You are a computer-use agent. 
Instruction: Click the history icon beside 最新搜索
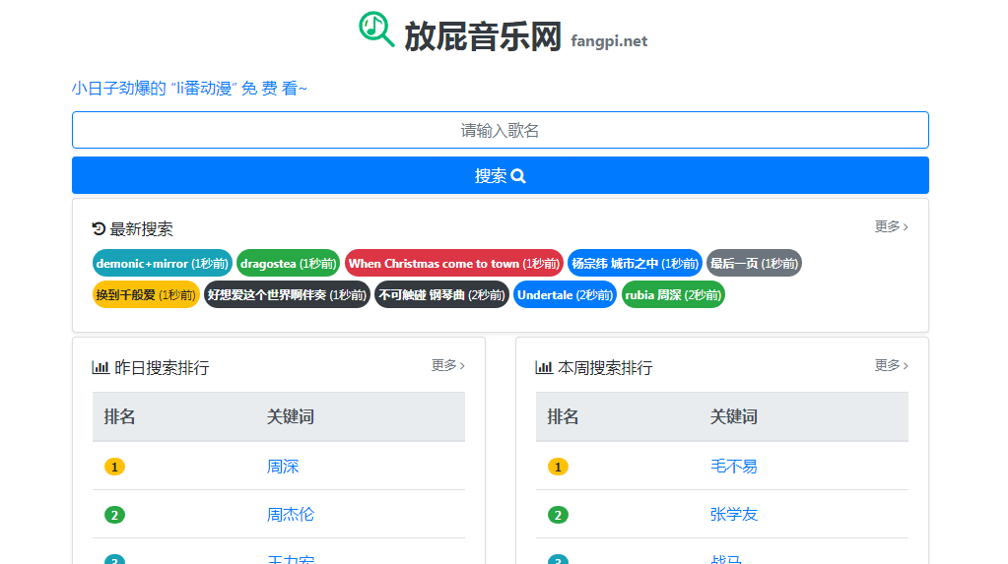click(x=99, y=228)
